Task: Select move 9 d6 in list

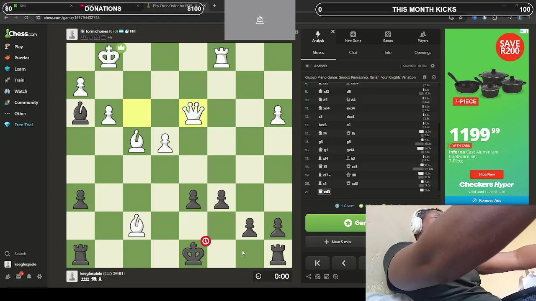Action: (x=349, y=91)
